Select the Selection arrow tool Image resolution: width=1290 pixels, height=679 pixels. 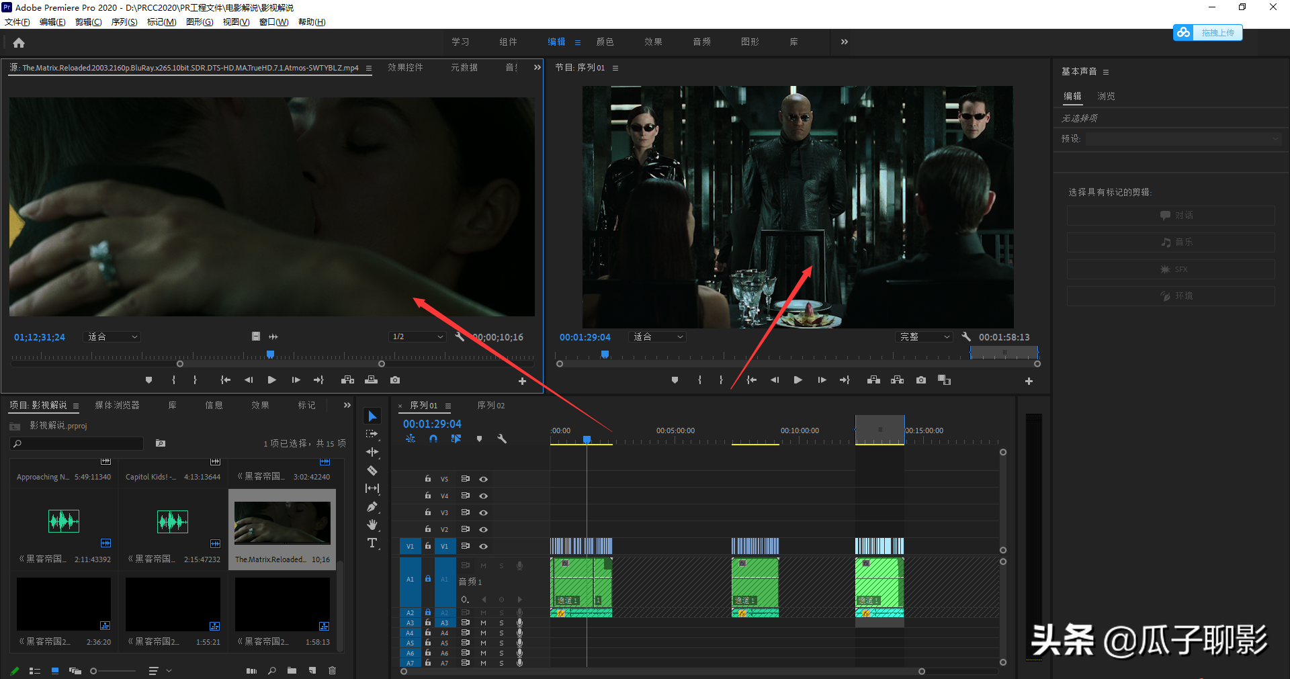(372, 416)
